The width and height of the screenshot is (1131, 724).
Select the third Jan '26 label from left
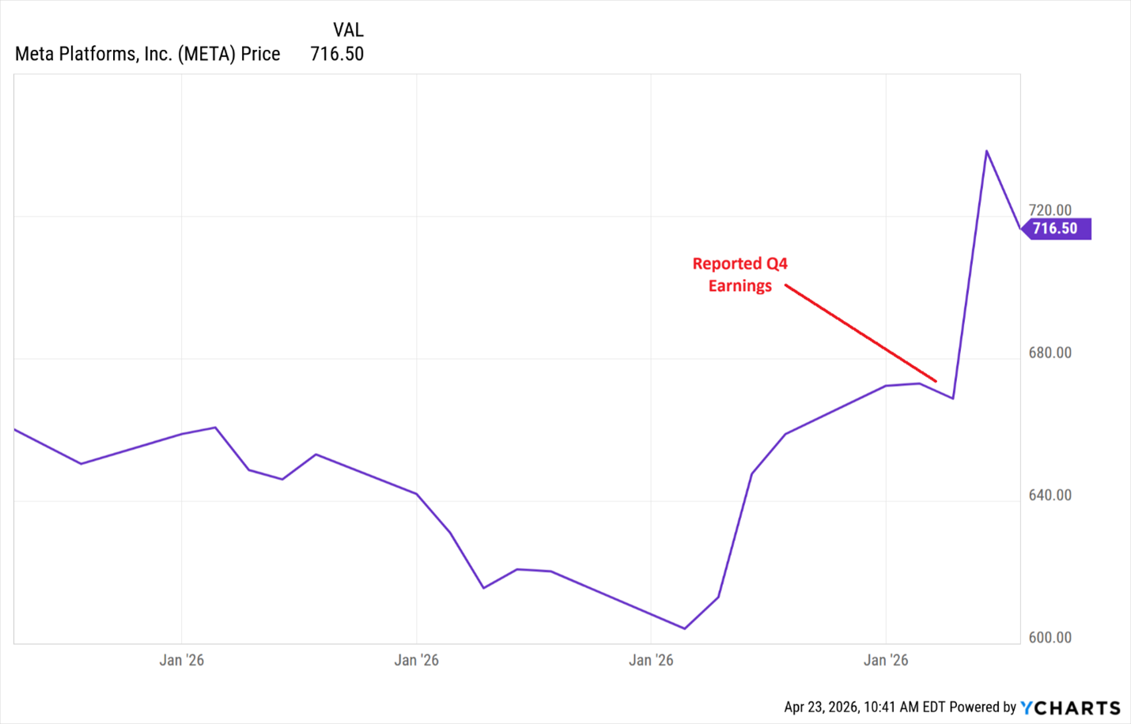tap(651, 660)
